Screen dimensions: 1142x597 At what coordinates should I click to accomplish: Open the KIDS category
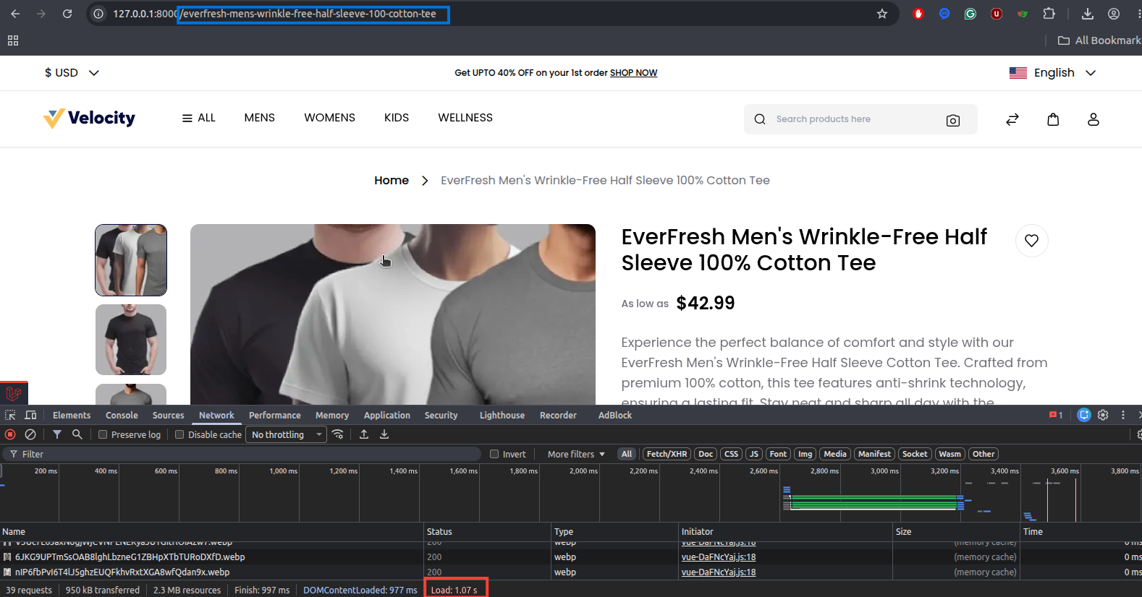pos(397,118)
